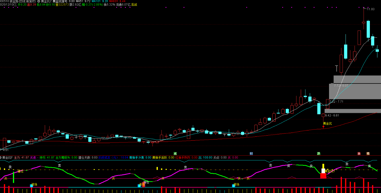This screenshot has width=381, height=193.
Task: Click the 高9.39 high price value
Action: pos(32,4)
